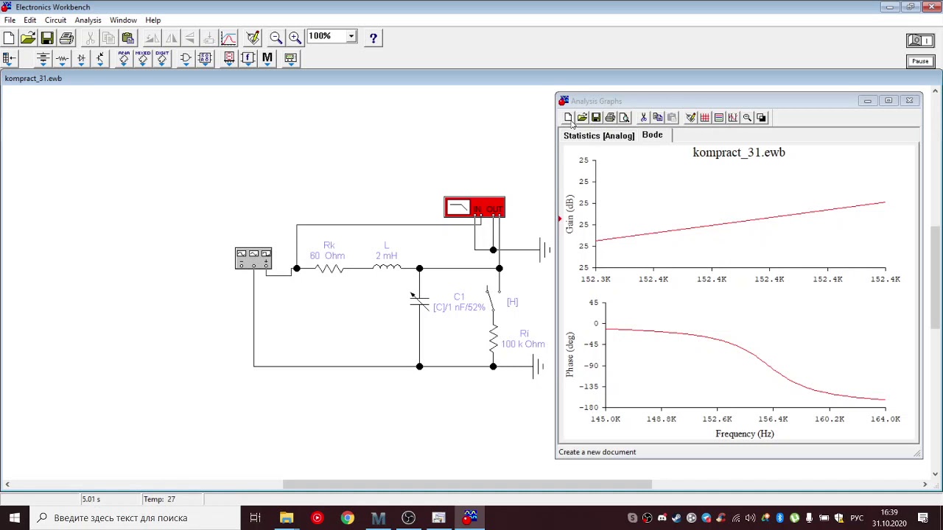Select the function generator in circuit
The height and width of the screenshot is (530, 943).
(x=253, y=258)
